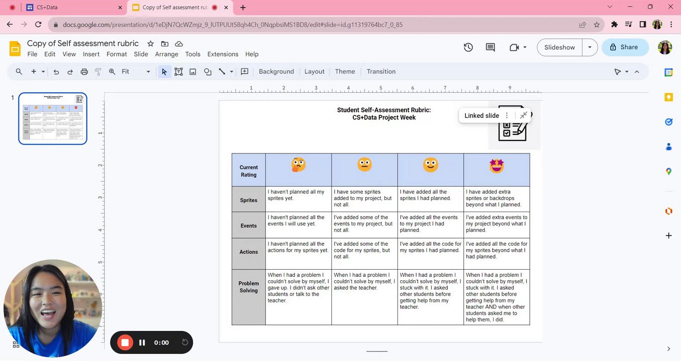The width and height of the screenshot is (681, 361).
Task: Start the Slideshow
Action: [x=559, y=47]
